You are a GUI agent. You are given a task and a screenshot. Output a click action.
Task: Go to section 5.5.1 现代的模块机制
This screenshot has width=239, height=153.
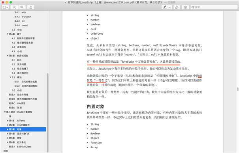tap(26, 82)
